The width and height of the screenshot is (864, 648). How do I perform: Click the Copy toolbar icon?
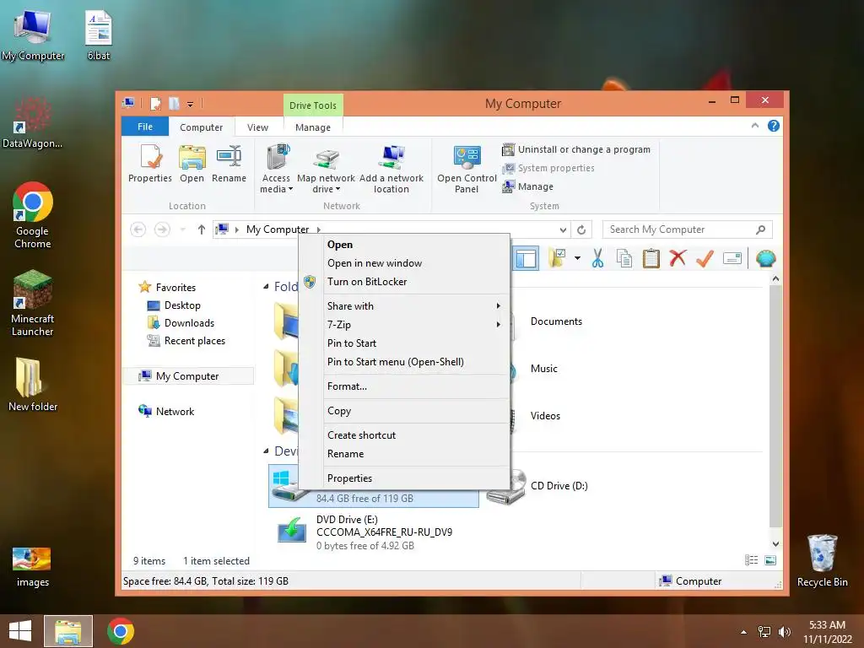tap(624, 258)
